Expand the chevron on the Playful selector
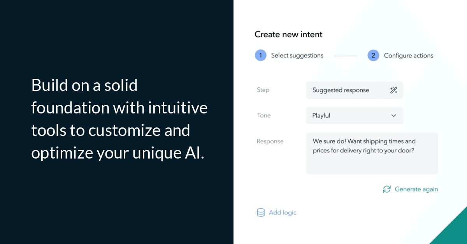This screenshot has height=244, width=467. pyautogui.click(x=393, y=115)
